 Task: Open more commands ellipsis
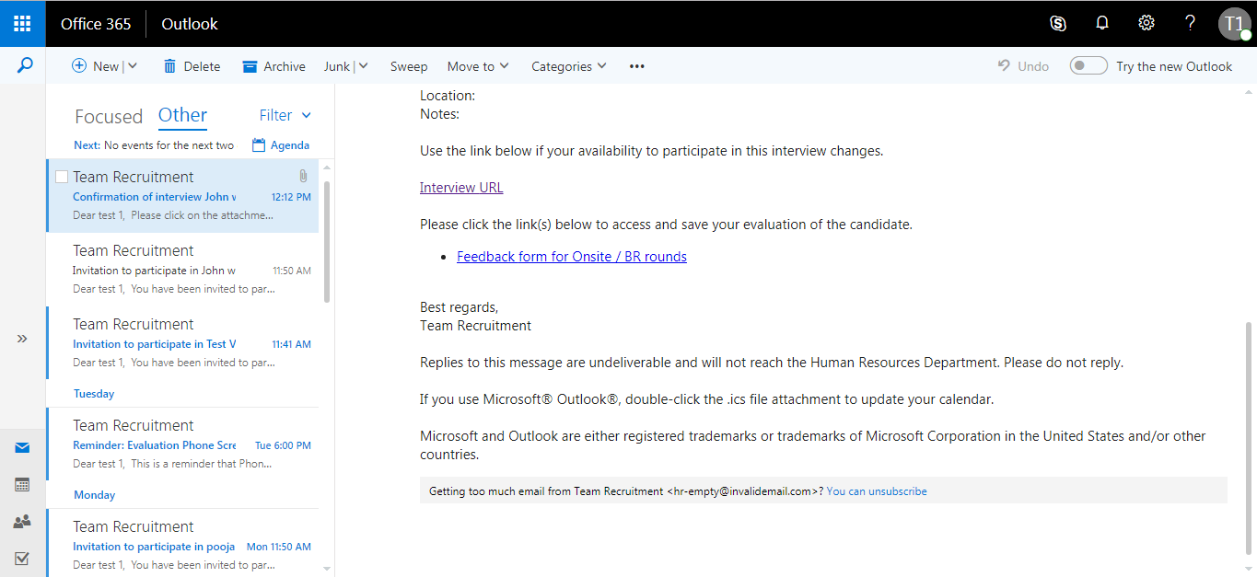637,66
